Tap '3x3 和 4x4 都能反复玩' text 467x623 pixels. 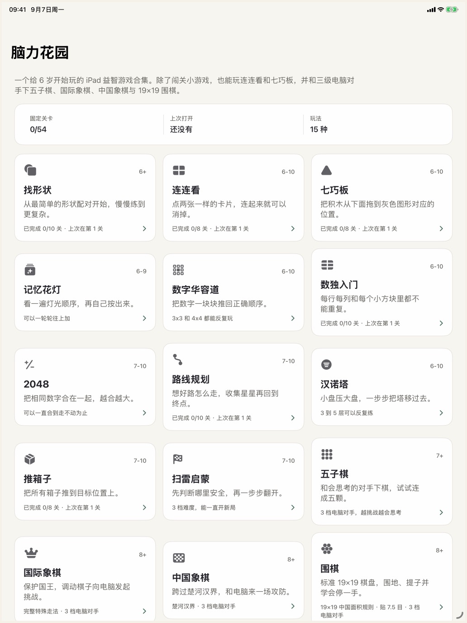pyautogui.click(x=202, y=318)
